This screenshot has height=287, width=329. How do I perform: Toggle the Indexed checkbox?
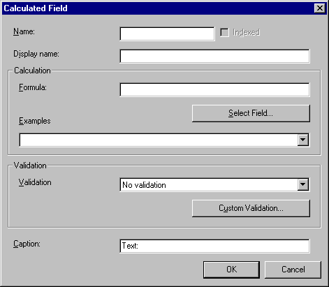tap(225, 32)
